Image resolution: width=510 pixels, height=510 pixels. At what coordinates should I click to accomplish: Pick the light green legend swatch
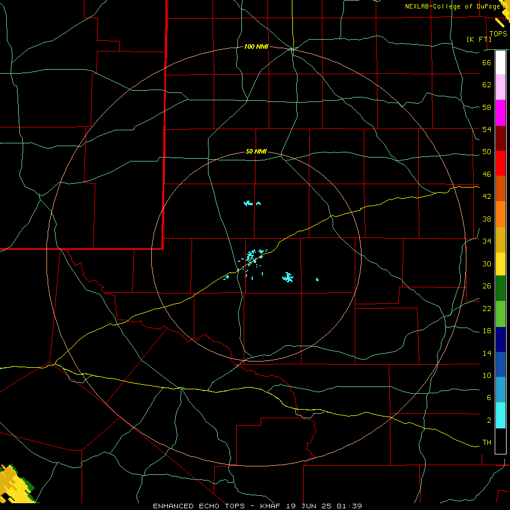click(500, 314)
